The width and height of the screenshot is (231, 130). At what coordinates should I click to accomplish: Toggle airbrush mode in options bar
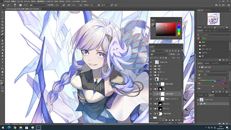[x=80, y=5]
